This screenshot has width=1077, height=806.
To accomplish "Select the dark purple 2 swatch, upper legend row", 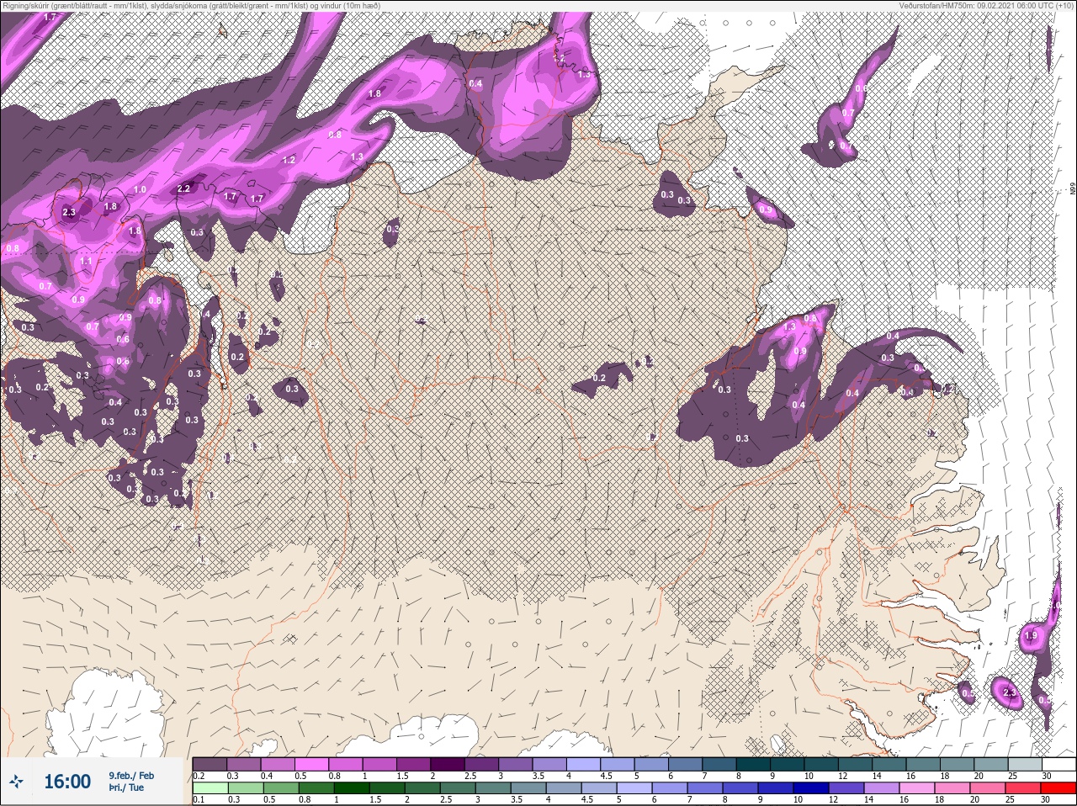I will (x=449, y=764).
